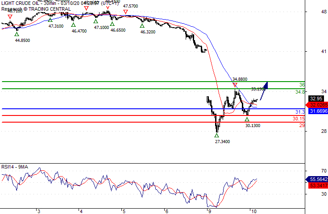Click the date axis label 3

pyautogui.click(x=39, y=211)
